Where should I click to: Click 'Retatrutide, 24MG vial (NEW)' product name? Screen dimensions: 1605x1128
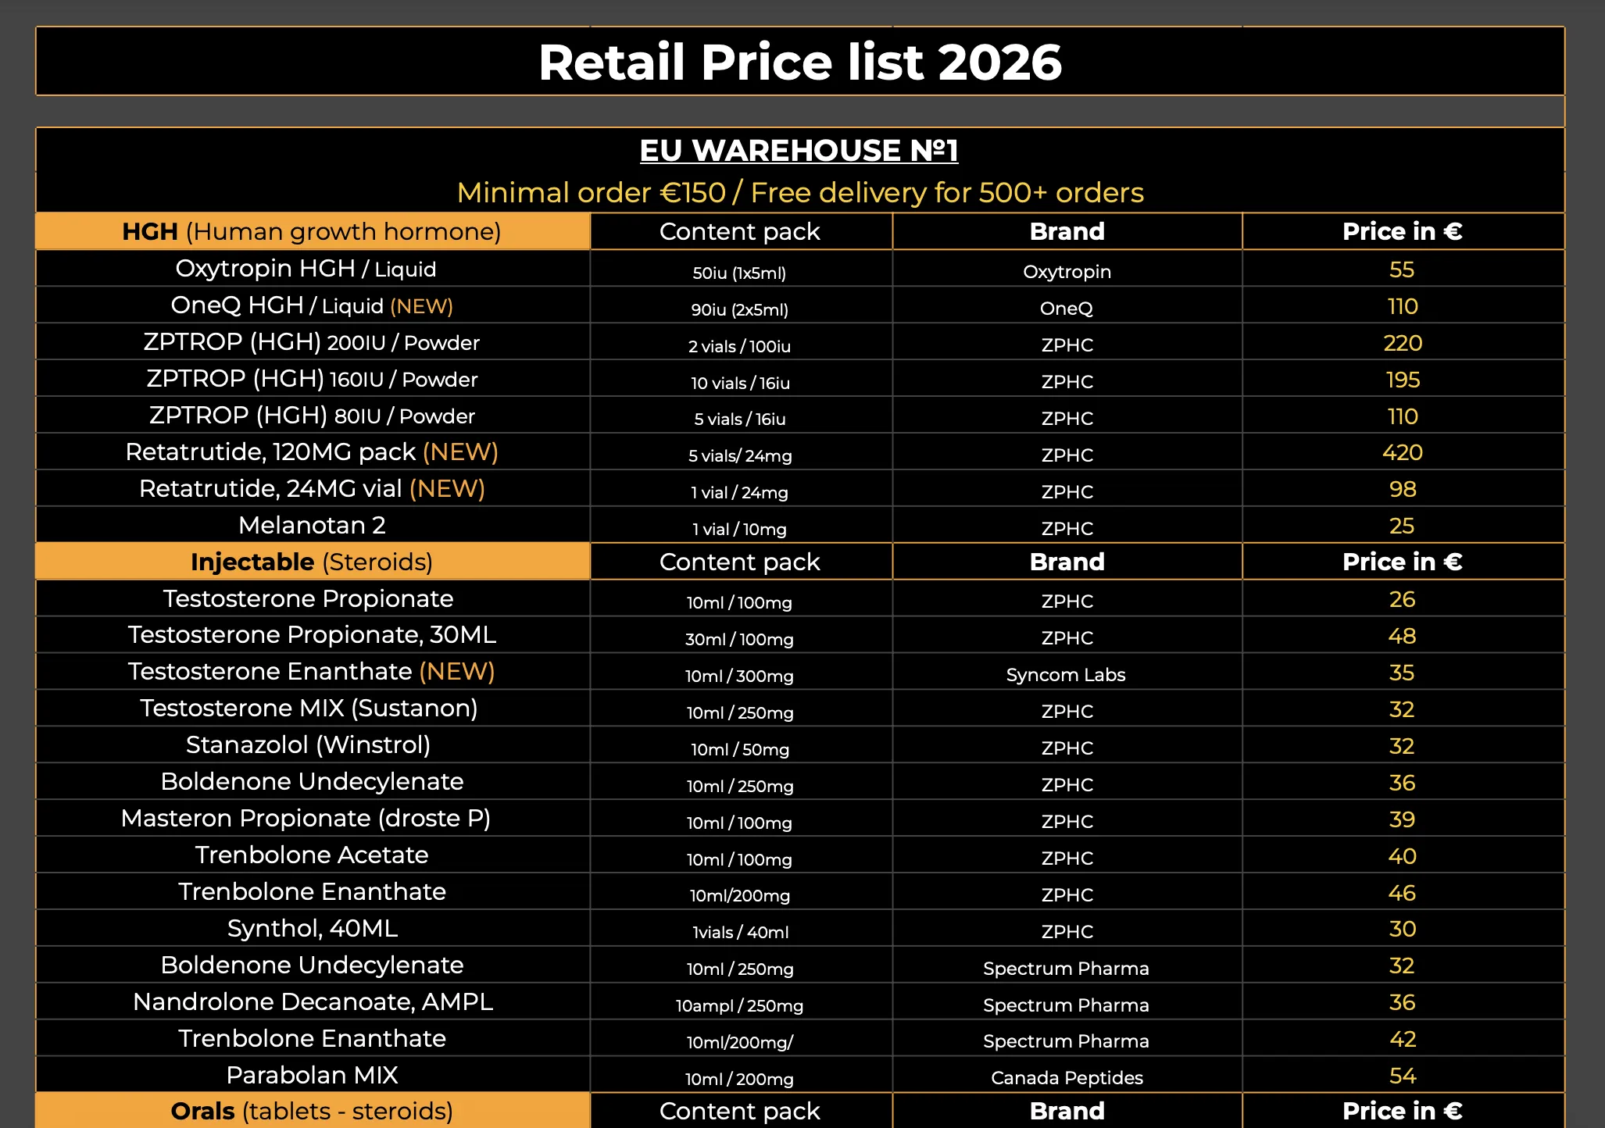(312, 488)
